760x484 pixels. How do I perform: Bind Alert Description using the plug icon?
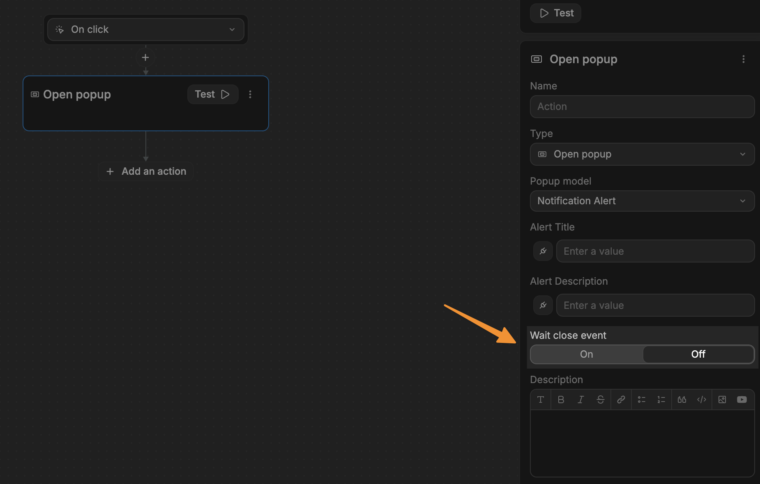click(x=543, y=305)
